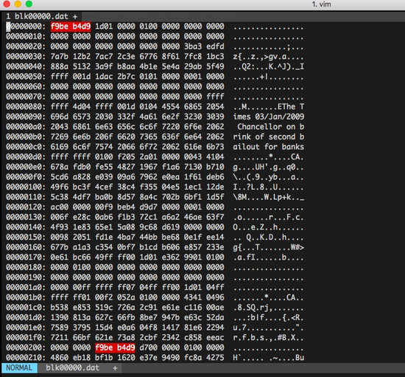The image size is (405, 377).
Task: Click the plus modified flag in tab label
Action: click(x=75, y=17)
